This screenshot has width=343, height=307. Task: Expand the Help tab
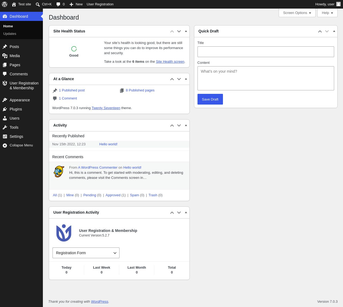(327, 13)
